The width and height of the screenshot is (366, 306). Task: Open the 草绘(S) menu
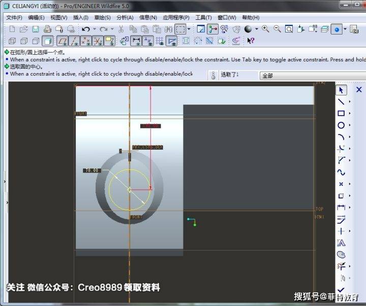(x=102, y=18)
